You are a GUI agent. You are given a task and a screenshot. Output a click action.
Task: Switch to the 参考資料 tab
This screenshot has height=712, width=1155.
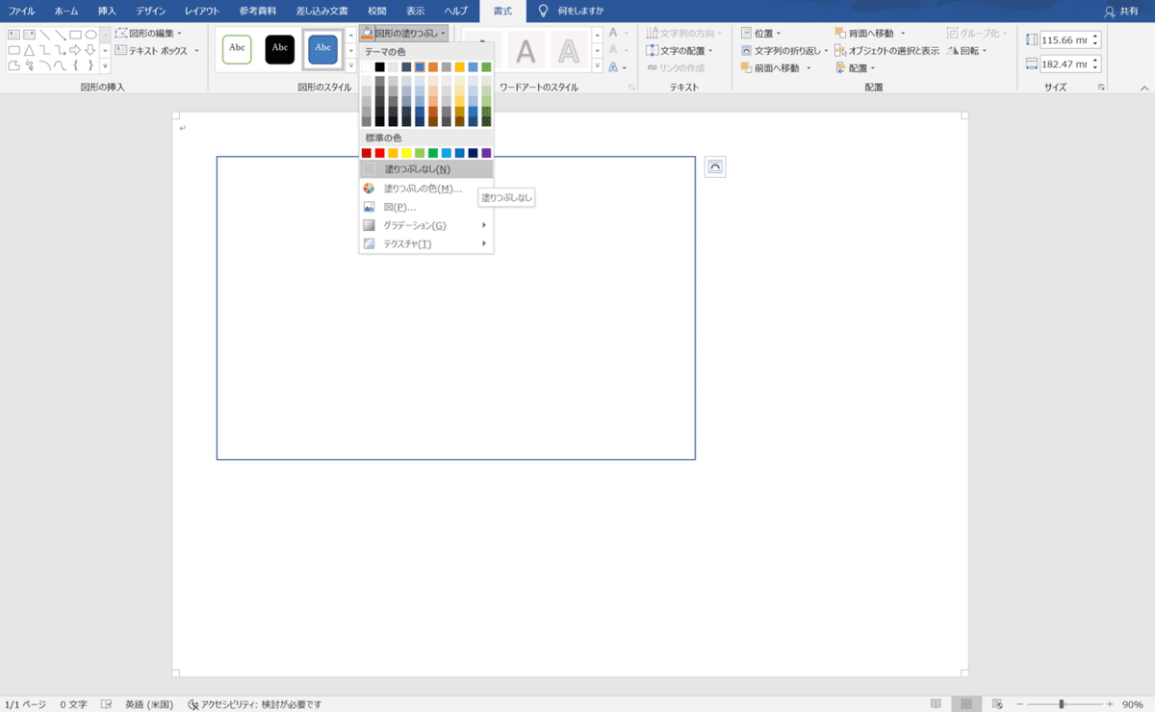[257, 11]
